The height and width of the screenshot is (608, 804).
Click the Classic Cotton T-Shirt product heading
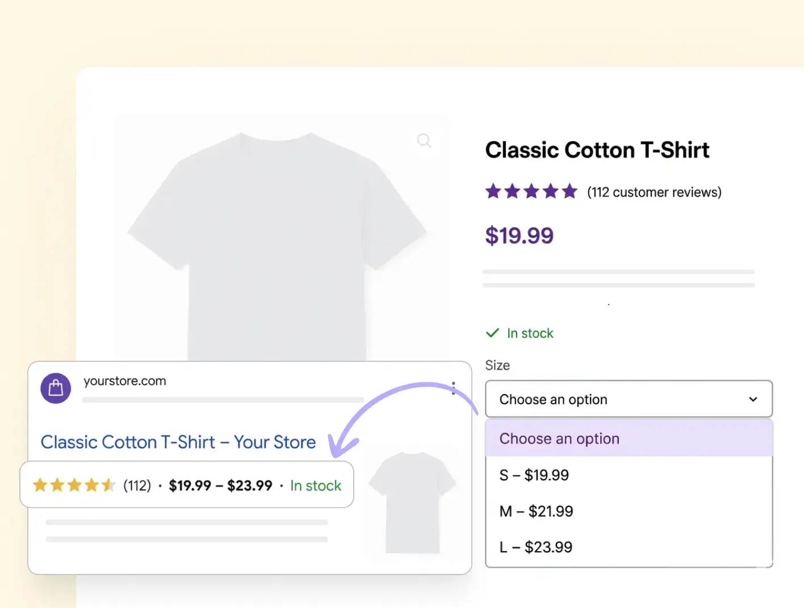597,150
